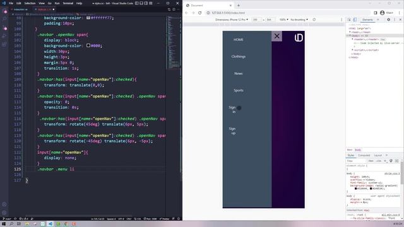Screen dimensions: 404x227
Task: Click the Live Server Port indicator in the status bar
Action: coord(150,219)
